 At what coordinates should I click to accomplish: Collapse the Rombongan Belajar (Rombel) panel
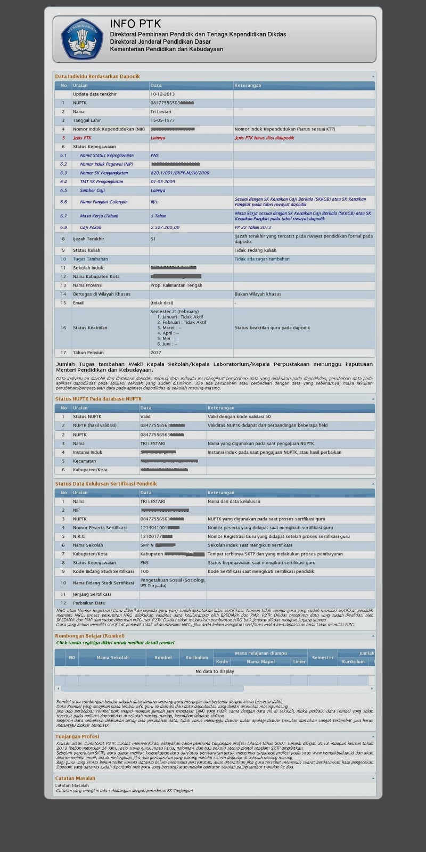coord(373,636)
